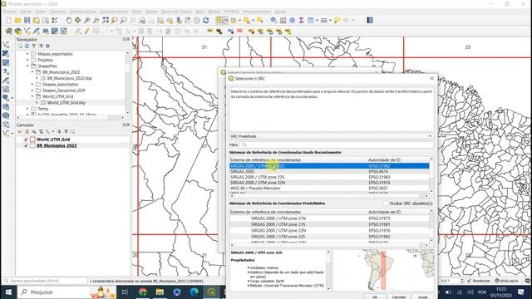The width and height of the screenshot is (532, 299).
Task: Click the Toggle Editing pencil icon
Action: 86,32
